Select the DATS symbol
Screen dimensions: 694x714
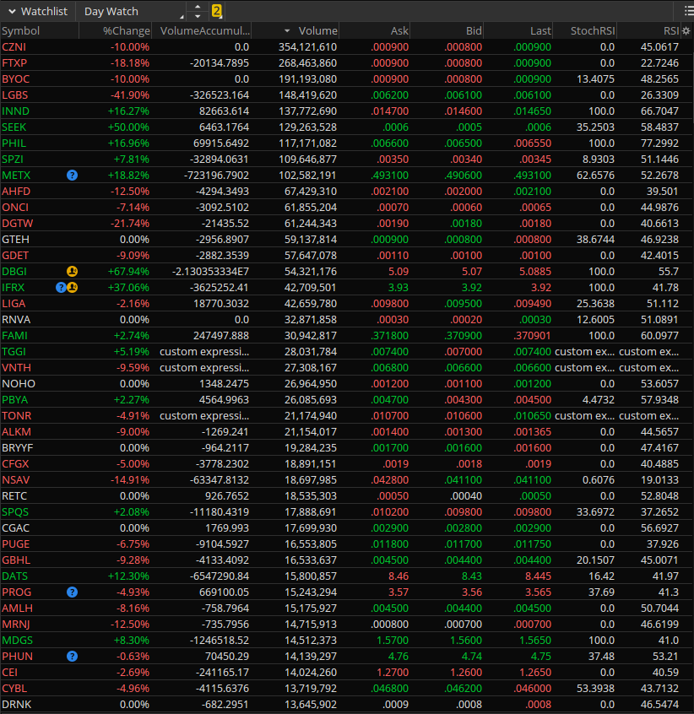(x=14, y=576)
